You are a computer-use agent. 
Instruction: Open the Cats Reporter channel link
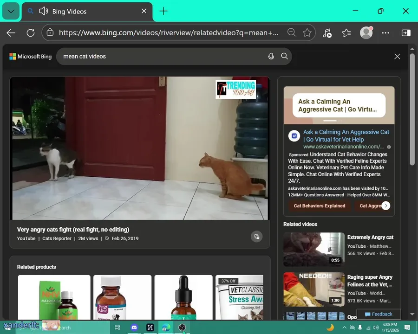[x=57, y=238]
